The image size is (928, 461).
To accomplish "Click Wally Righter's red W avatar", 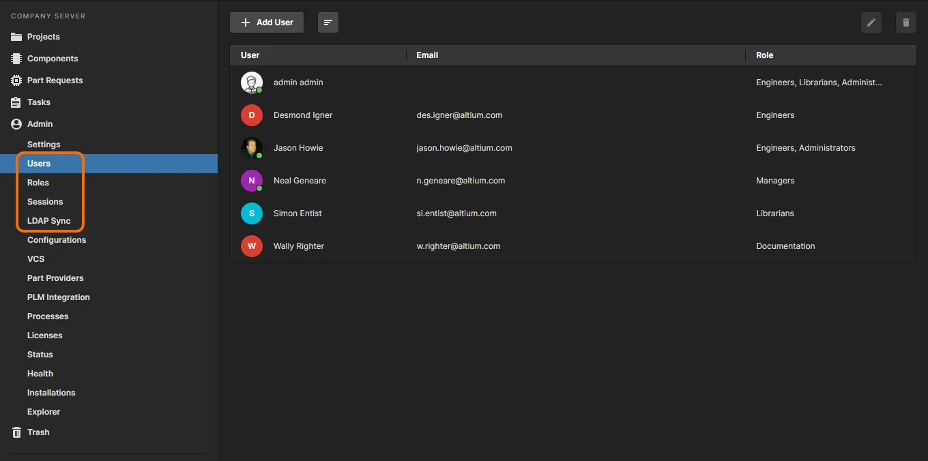I will [x=252, y=246].
